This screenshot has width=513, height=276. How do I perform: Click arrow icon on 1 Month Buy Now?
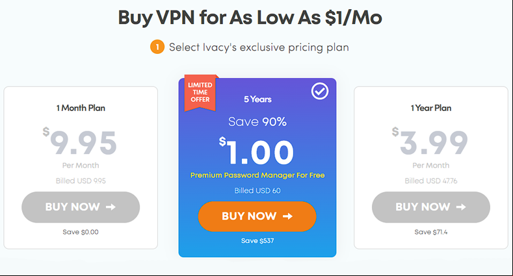point(111,207)
